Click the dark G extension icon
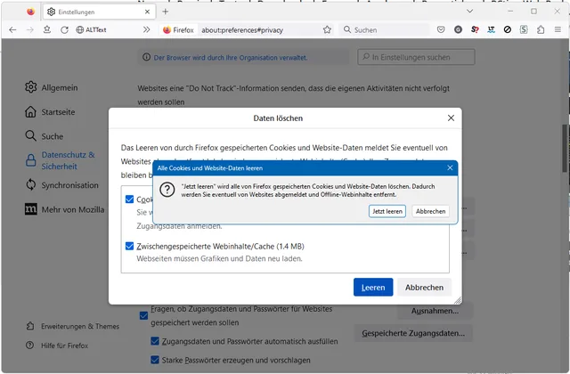570x374 pixels. [x=458, y=29]
